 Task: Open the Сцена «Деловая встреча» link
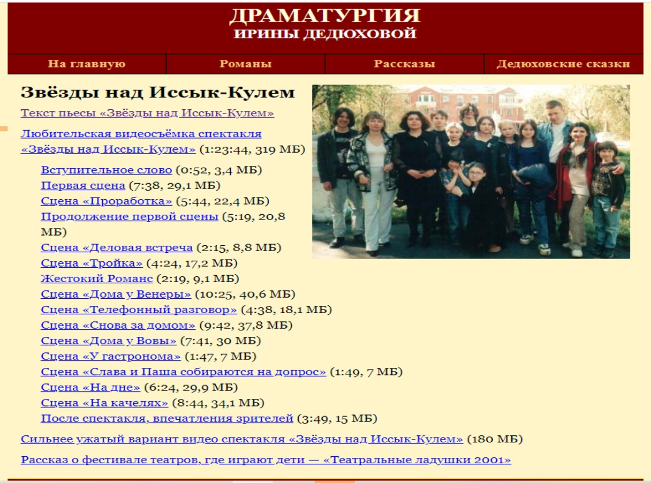pos(117,248)
